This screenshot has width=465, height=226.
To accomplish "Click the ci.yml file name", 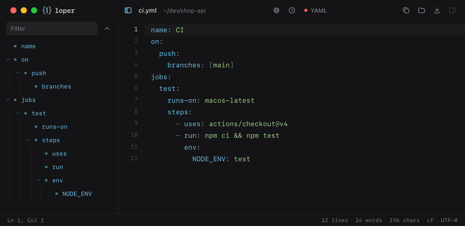I will click(148, 11).
